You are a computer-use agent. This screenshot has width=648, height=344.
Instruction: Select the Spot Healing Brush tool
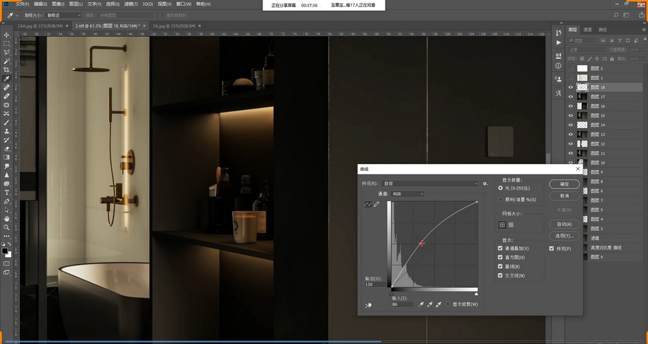(x=6, y=87)
